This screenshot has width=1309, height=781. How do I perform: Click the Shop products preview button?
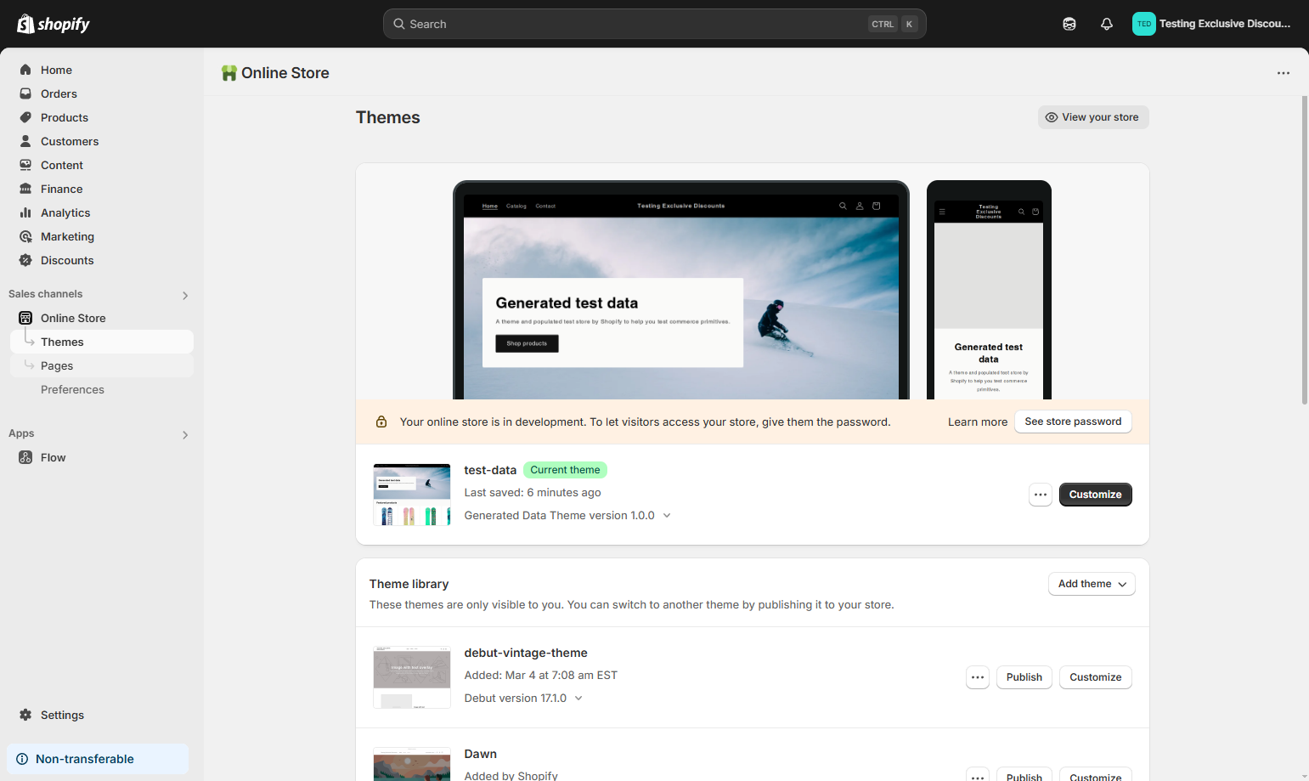click(x=527, y=343)
